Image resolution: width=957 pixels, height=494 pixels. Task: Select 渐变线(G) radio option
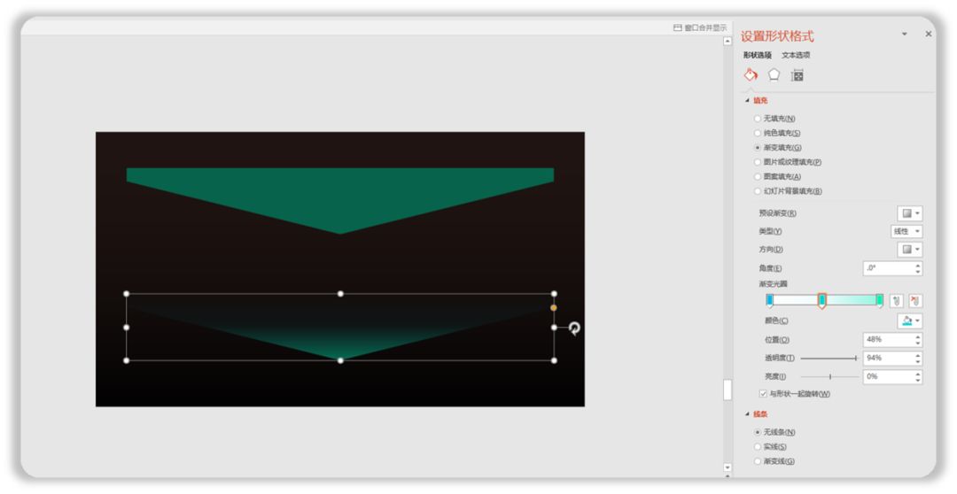click(x=774, y=461)
